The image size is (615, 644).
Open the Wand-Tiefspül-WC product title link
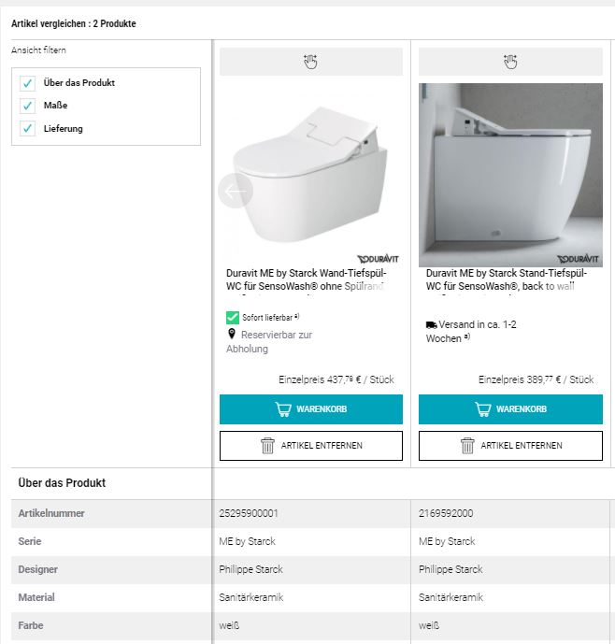pyautogui.click(x=307, y=279)
